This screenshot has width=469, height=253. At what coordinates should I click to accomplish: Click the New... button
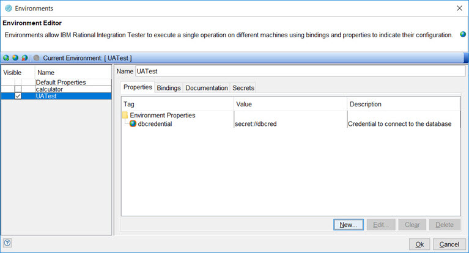pos(349,225)
